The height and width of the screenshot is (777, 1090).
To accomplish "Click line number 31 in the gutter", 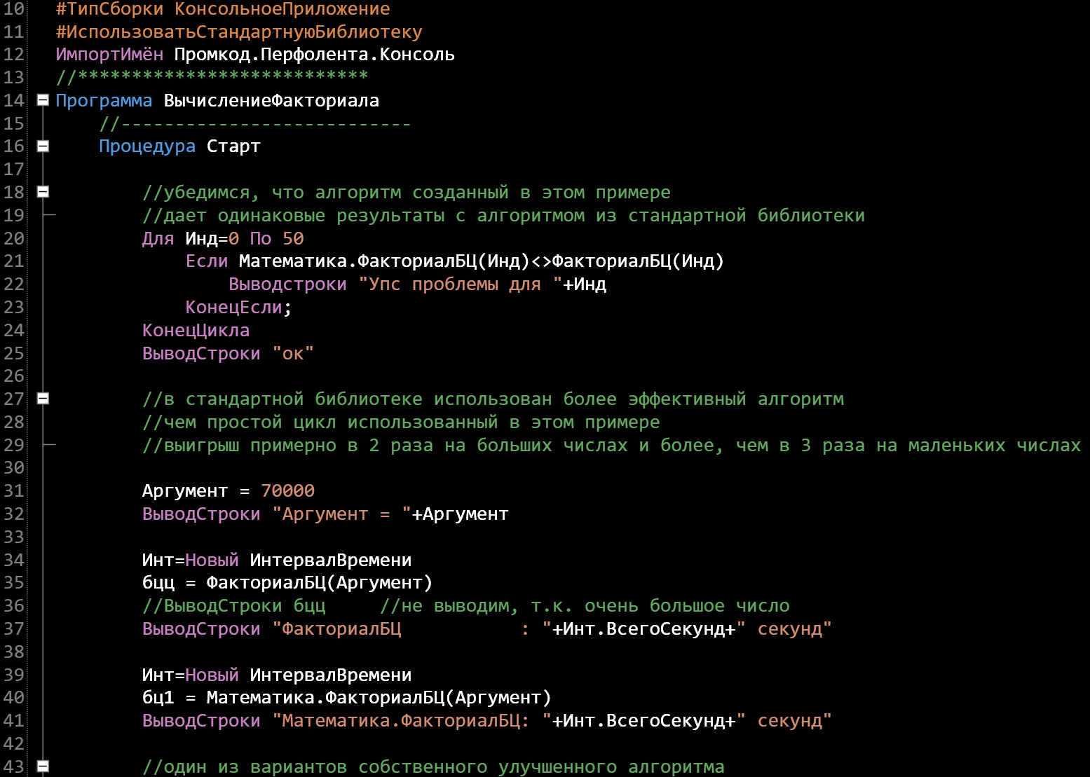I will (x=14, y=490).
